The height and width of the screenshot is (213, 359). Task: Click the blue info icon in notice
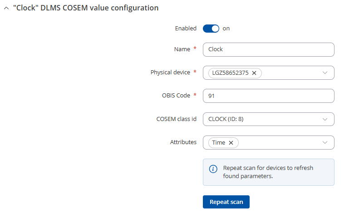tap(213, 169)
